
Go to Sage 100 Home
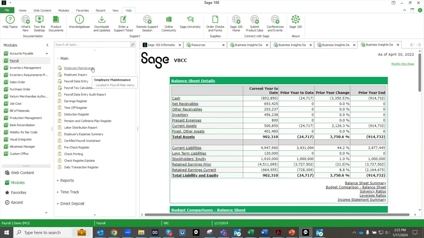[236, 23]
